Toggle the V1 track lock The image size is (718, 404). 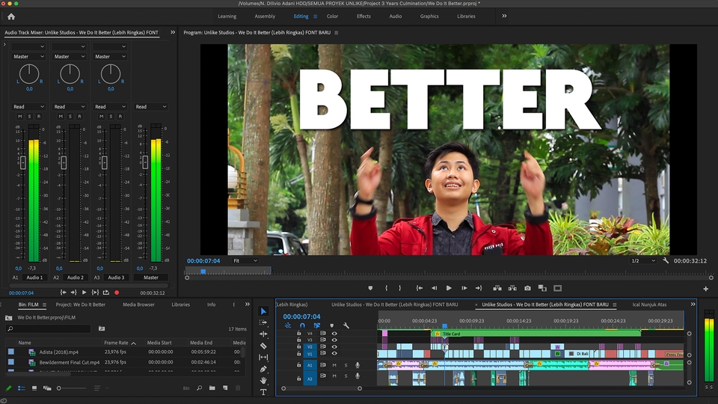pyautogui.click(x=299, y=355)
